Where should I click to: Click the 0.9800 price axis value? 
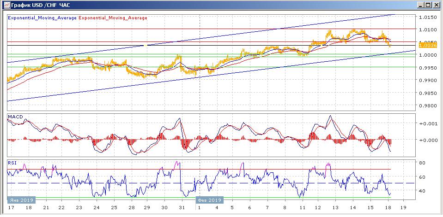tap(428, 106)
